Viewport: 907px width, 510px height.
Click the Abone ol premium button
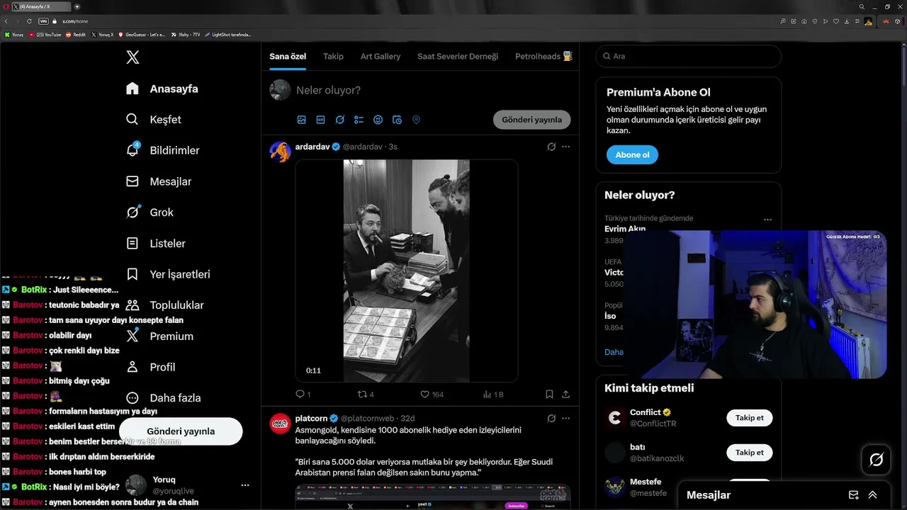tap(632, 154)
